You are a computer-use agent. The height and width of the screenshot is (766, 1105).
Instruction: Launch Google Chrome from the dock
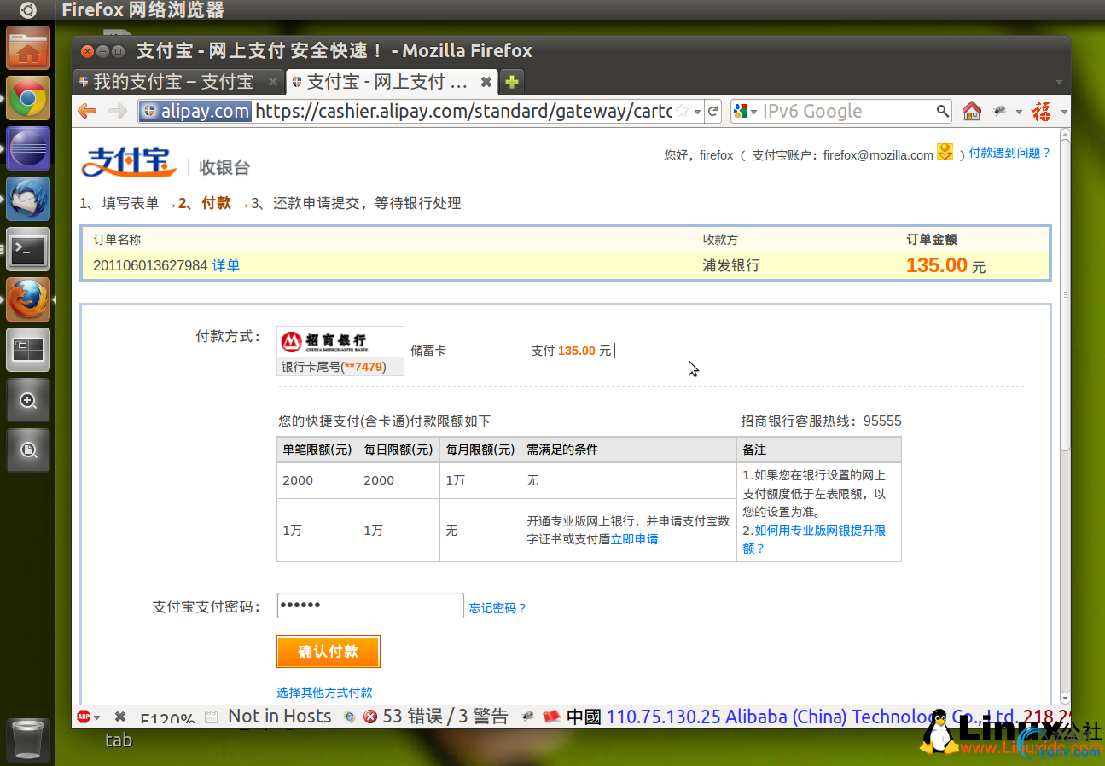[x=28, y=98]
